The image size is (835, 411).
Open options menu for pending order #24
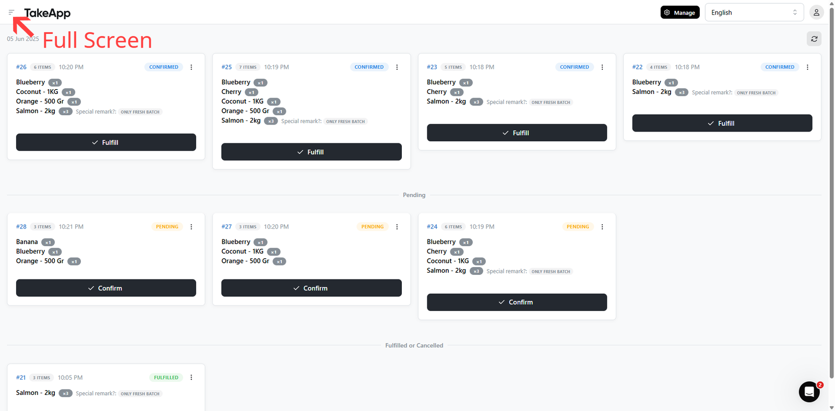(x=602, y=227)
